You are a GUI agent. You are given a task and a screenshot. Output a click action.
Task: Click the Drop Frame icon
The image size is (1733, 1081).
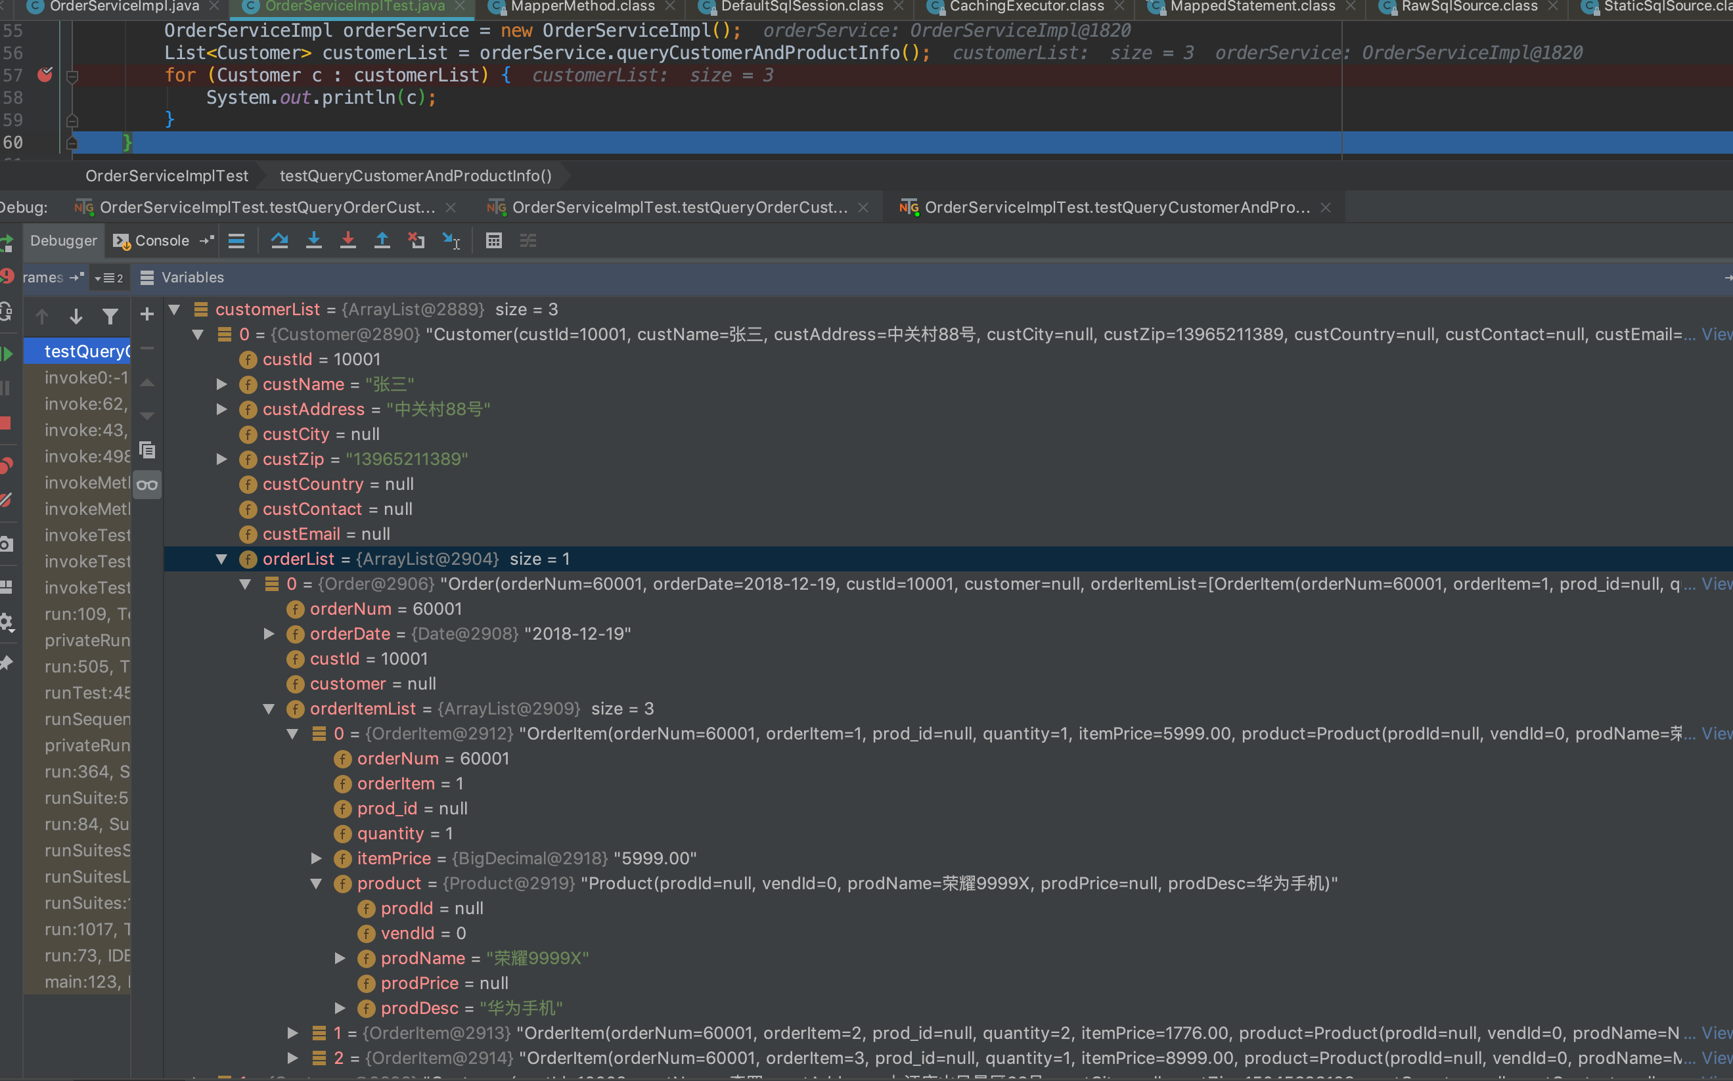[x=416, y=240]
